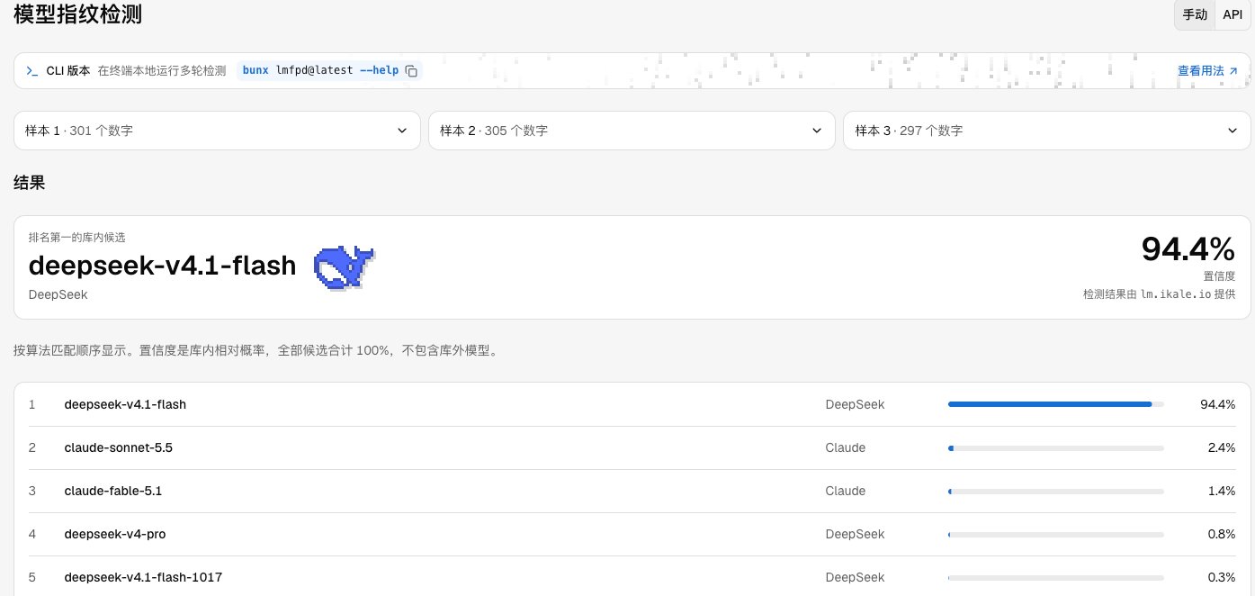Expand 样本 3 dropdown
The height and width of the screenshot is (596, 1255).
point(1046,131)
